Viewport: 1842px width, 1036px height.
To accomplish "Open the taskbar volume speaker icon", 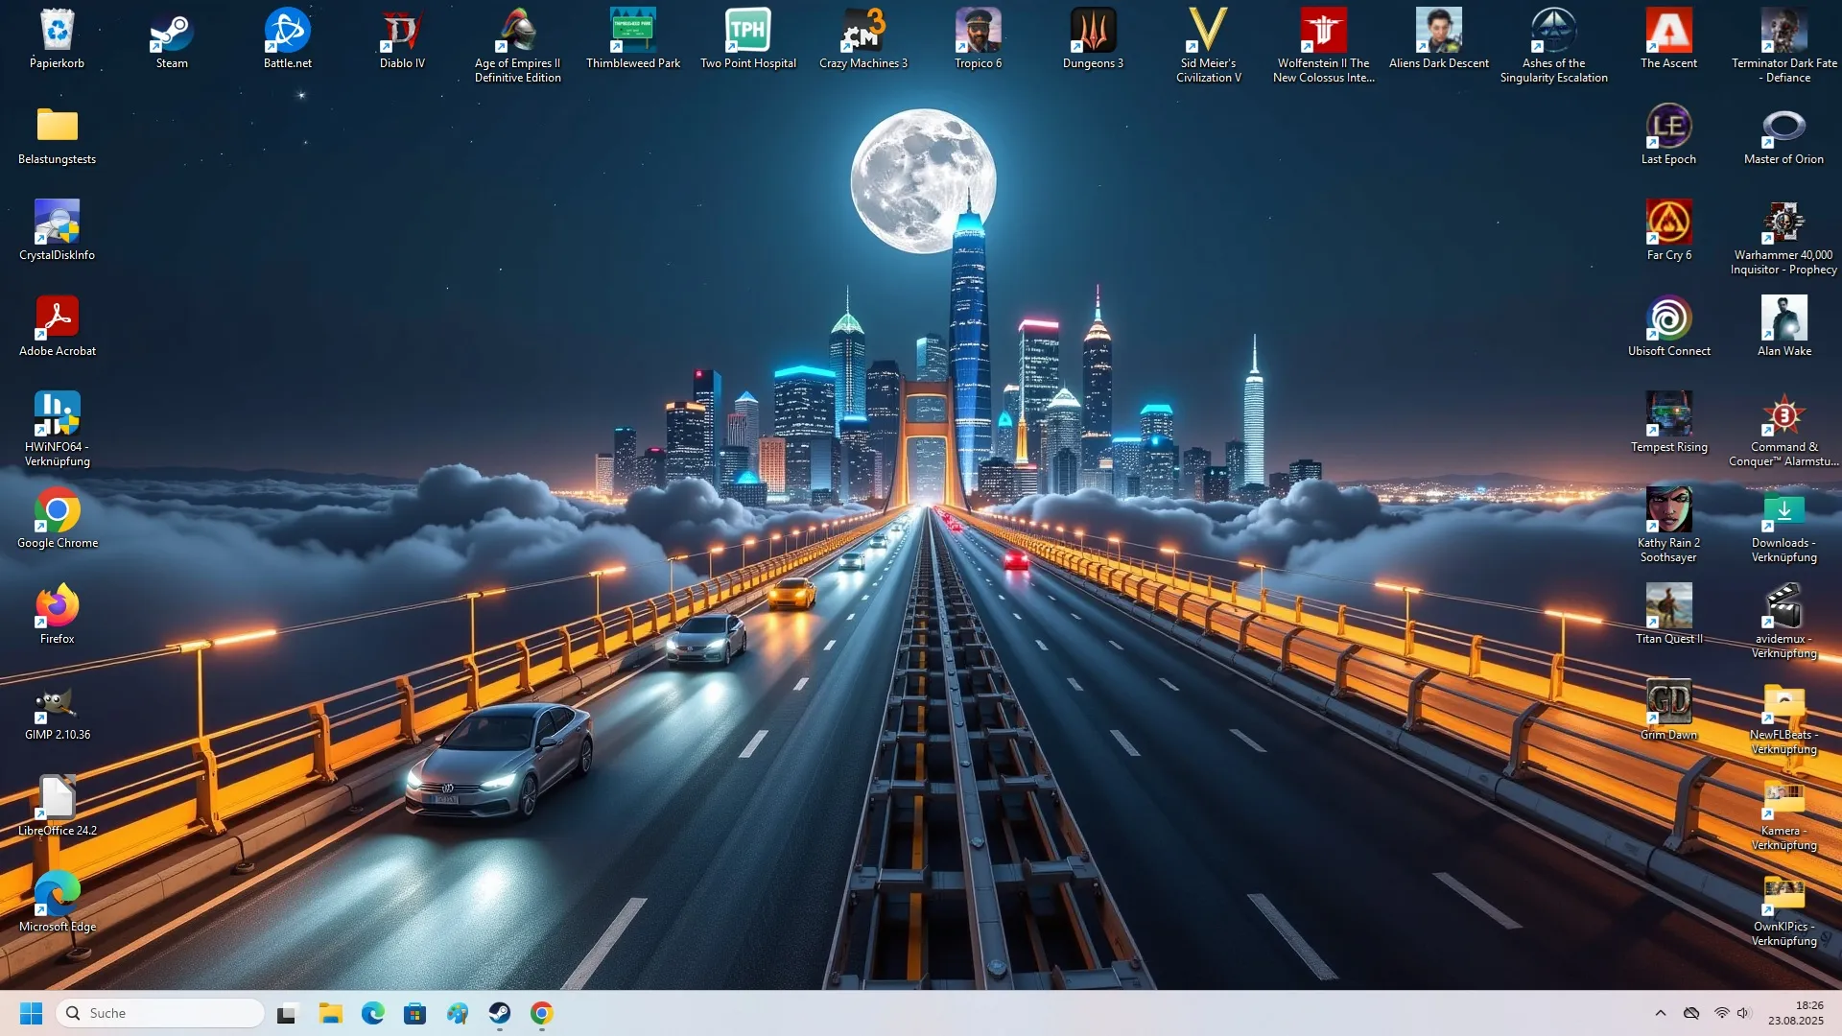I will point(1743,1013).
